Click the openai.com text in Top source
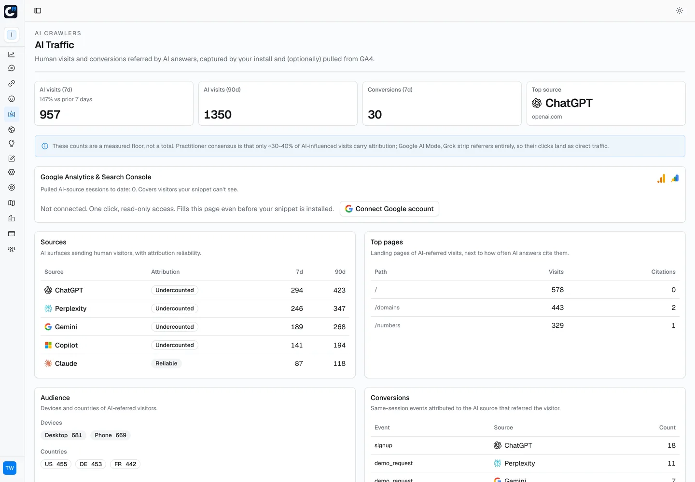695x482 pixels. point(547,117)
